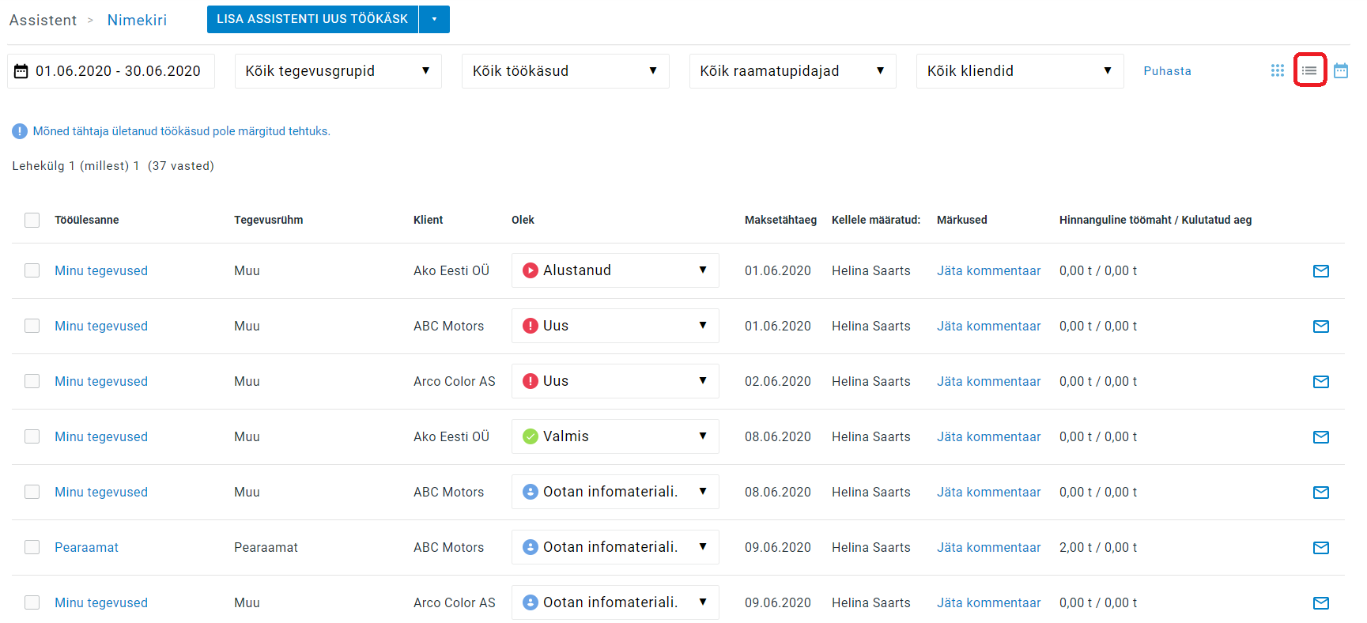Sort by Maksetähtaeg column header
The height and width of the screenshot is (623, 1367).
(780, 220)
